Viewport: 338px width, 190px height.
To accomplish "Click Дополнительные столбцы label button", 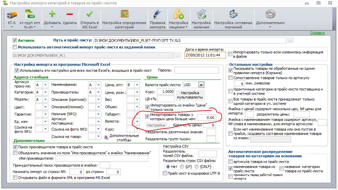I will point(124,138).
